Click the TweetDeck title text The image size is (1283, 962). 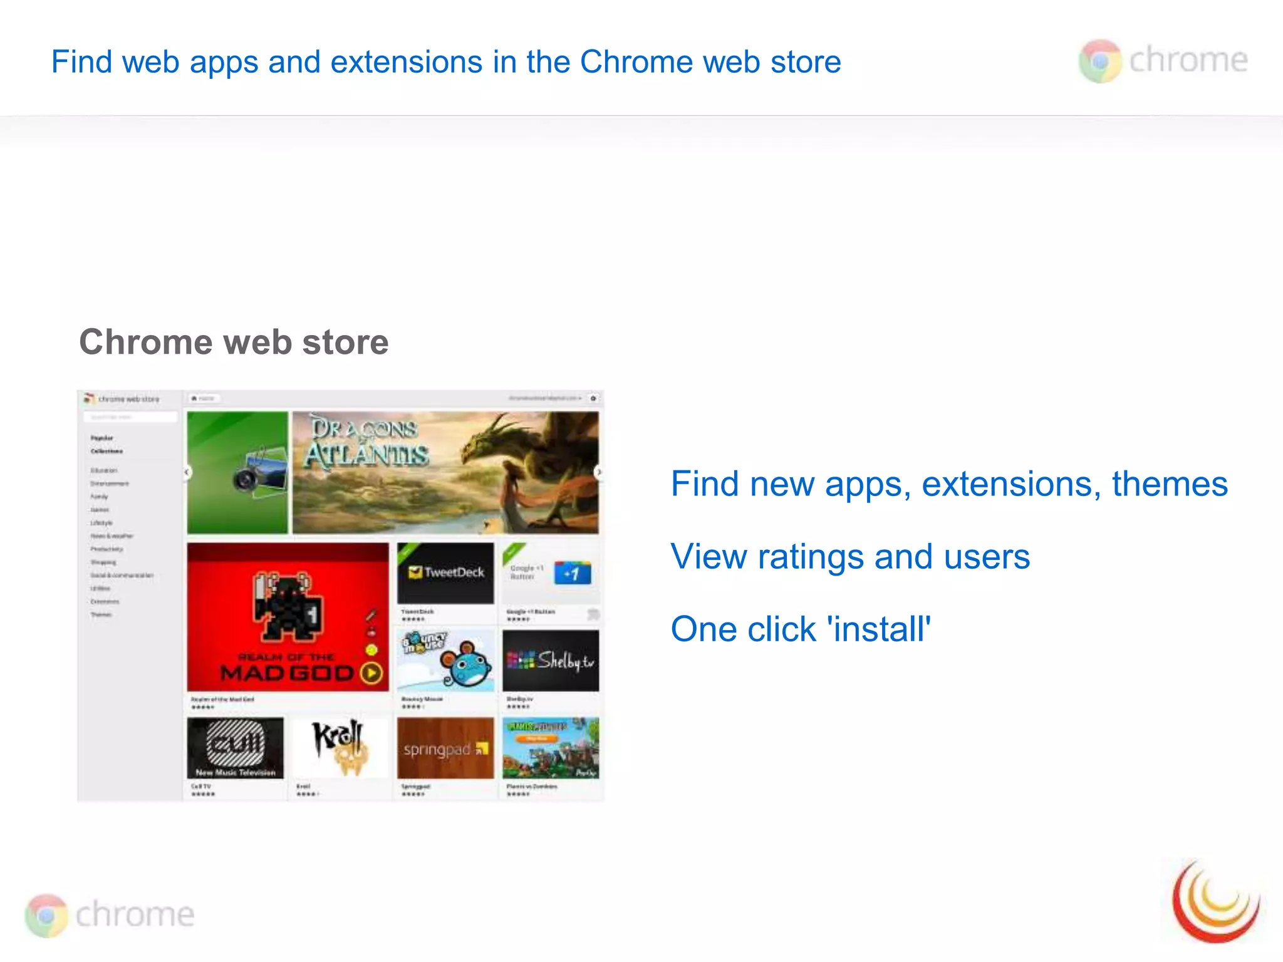click(417, 611)
